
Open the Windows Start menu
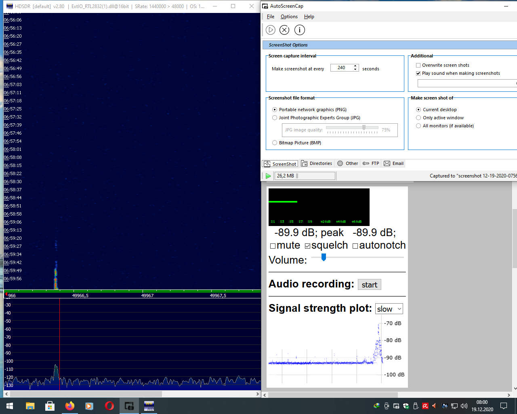[10, 406]
